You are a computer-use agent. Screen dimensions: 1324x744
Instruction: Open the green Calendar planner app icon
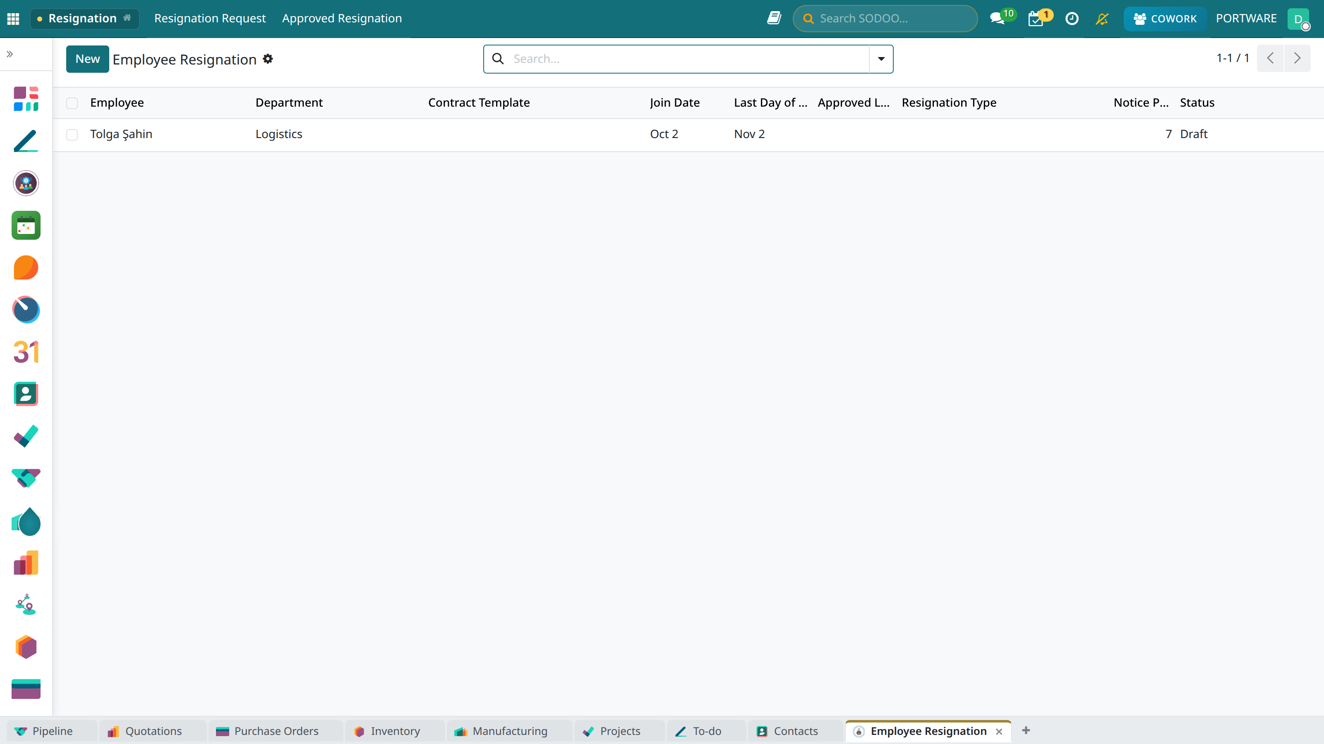click(x=26, y=225)
